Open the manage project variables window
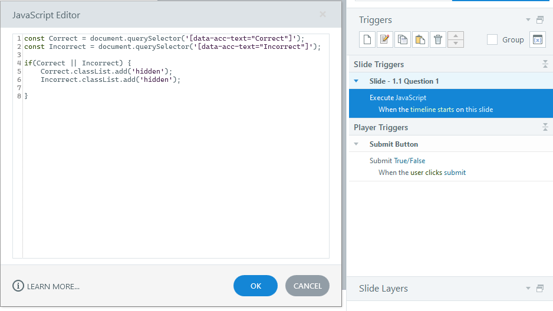This screenshot has height=311, width=553. point(537,39)
